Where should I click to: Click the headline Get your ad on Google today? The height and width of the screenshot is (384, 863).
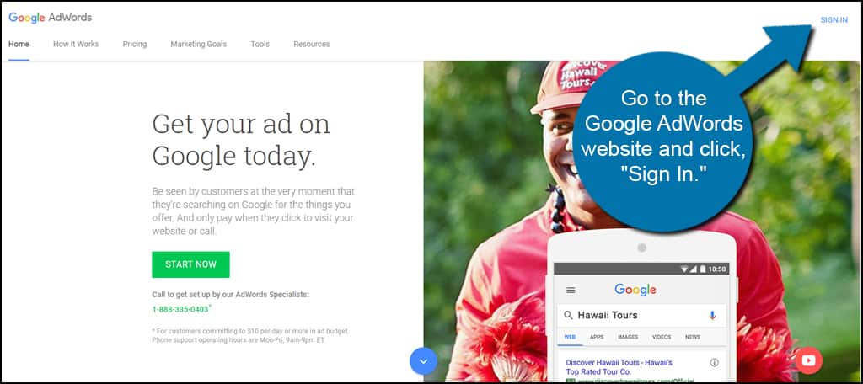(241, 140)
